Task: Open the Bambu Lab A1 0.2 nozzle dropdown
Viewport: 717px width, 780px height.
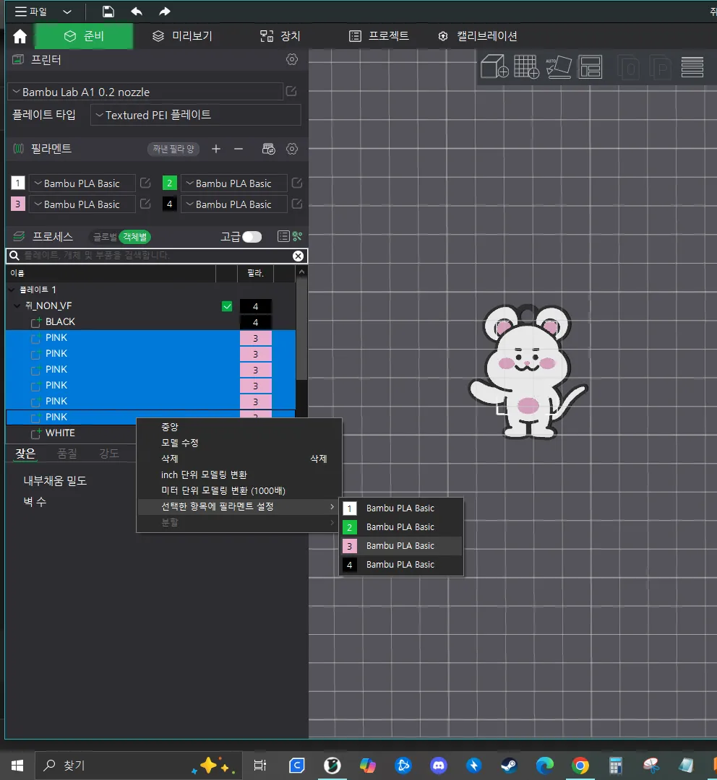Action: click(145, 92)
